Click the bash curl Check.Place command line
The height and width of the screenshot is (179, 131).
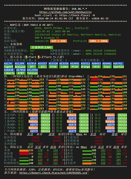point(65,15)
